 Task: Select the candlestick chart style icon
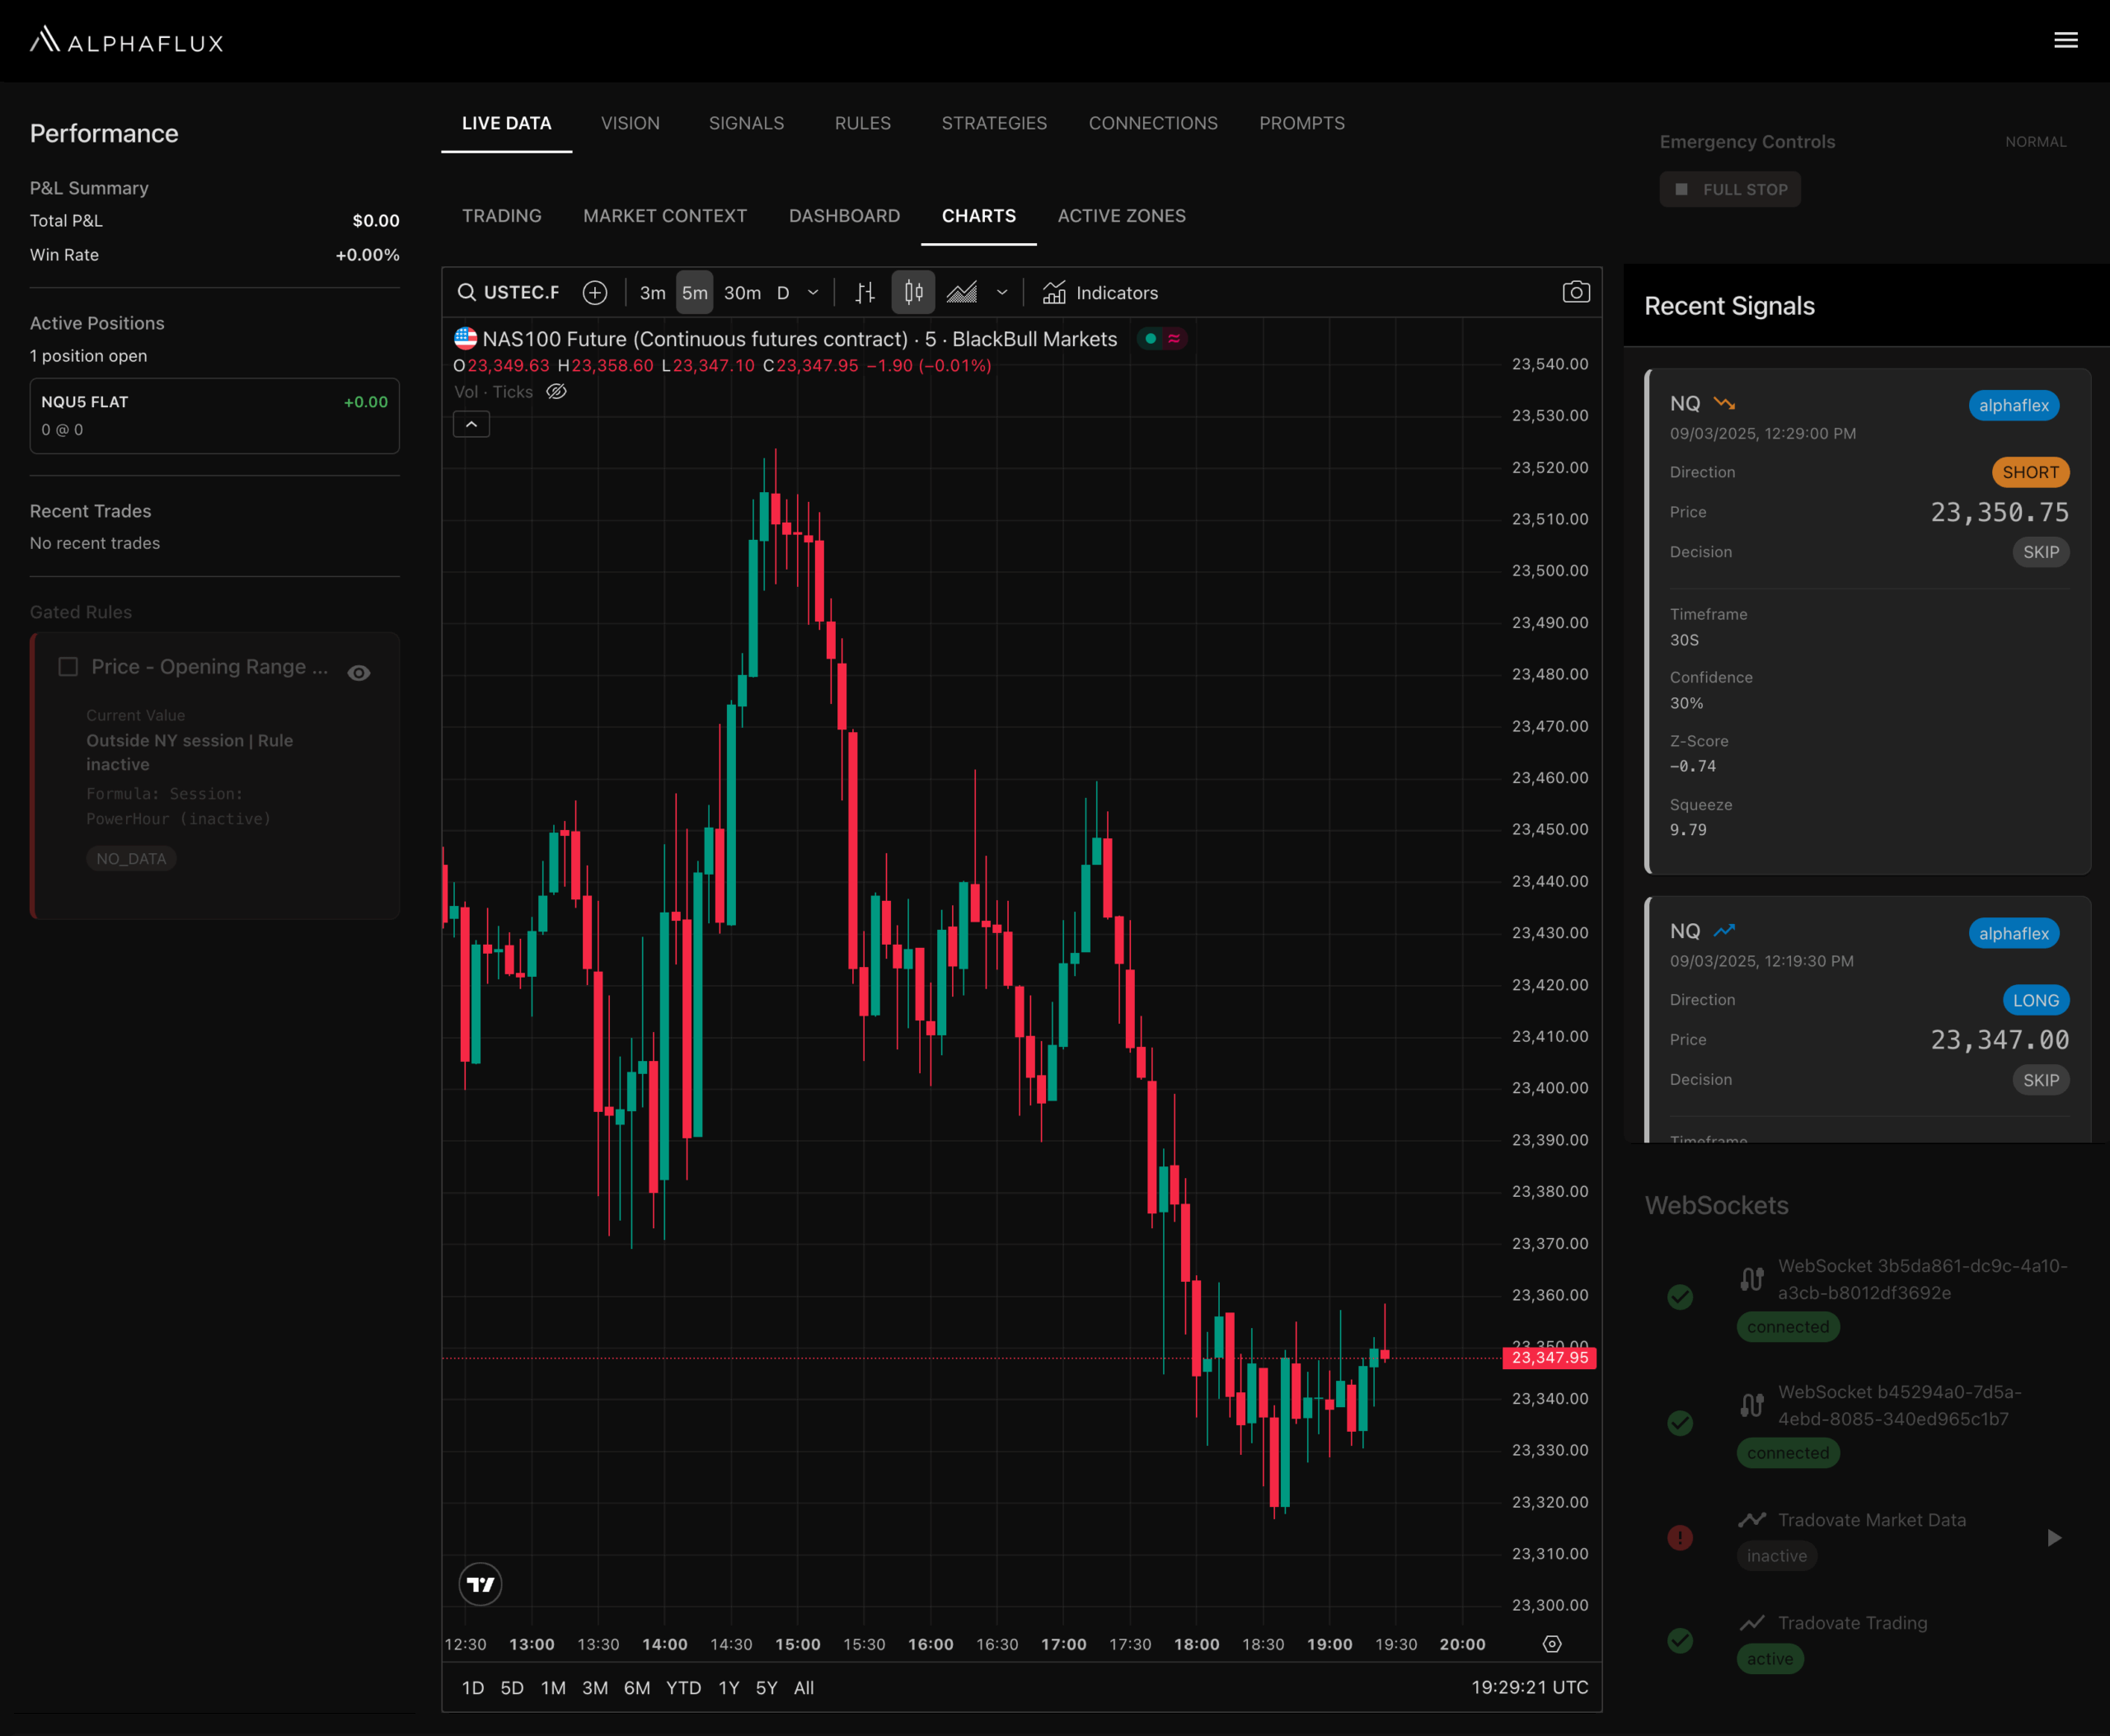pos(913,292)
